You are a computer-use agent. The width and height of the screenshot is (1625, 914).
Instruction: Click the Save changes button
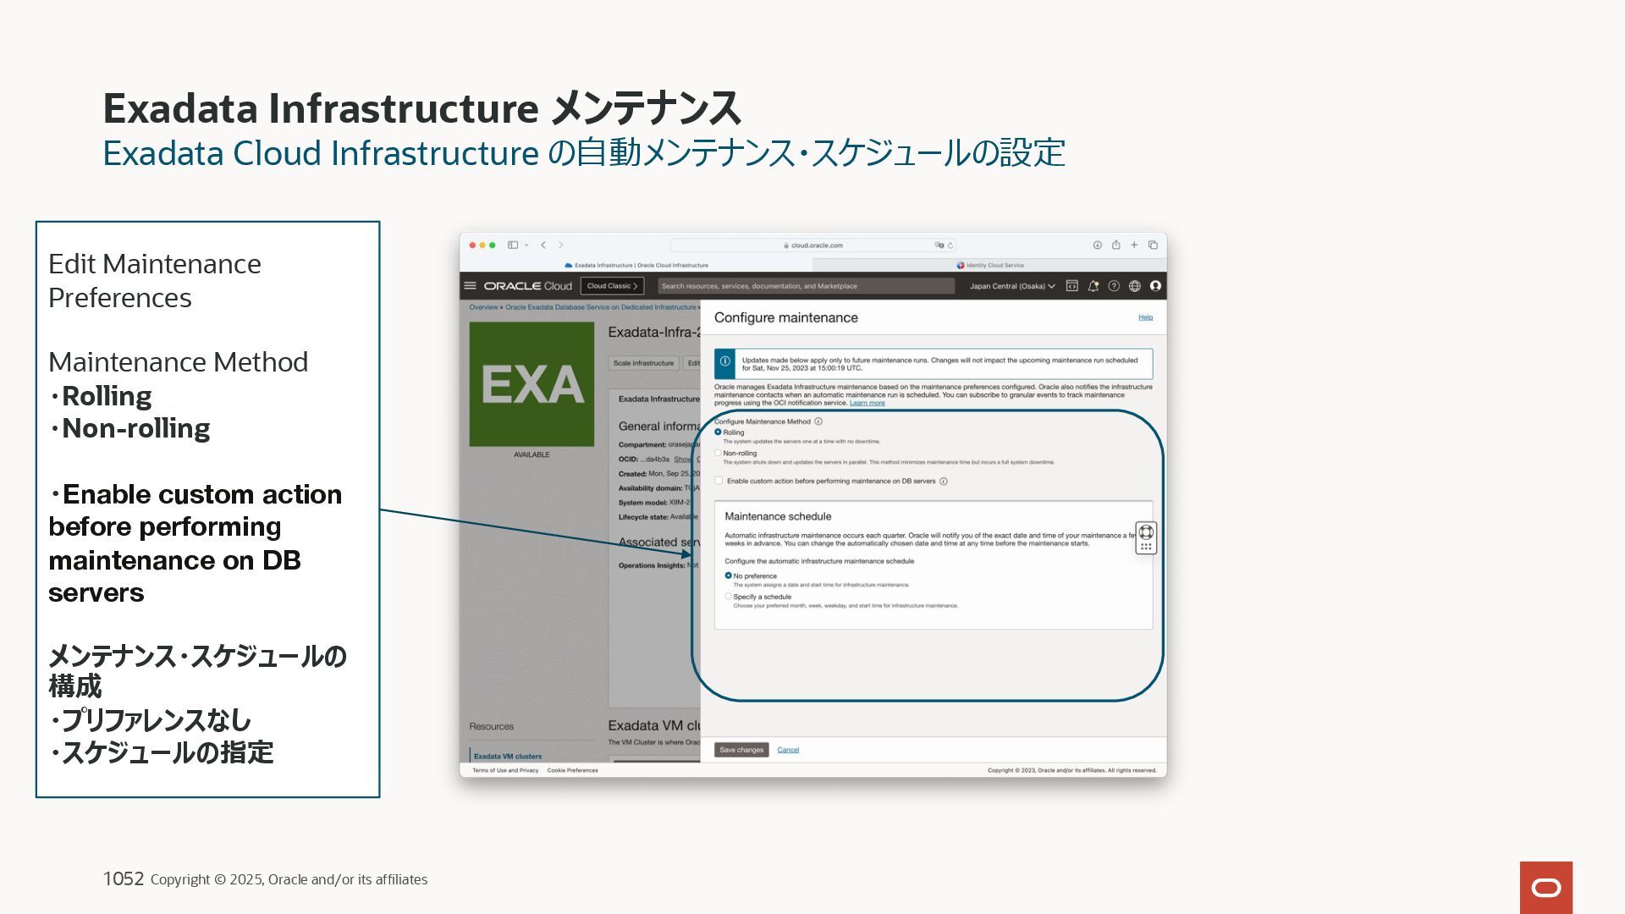pyautogui.click(x=741, y=750)
